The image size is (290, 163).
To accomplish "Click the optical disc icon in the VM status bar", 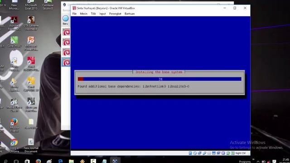I will point(195,153).
